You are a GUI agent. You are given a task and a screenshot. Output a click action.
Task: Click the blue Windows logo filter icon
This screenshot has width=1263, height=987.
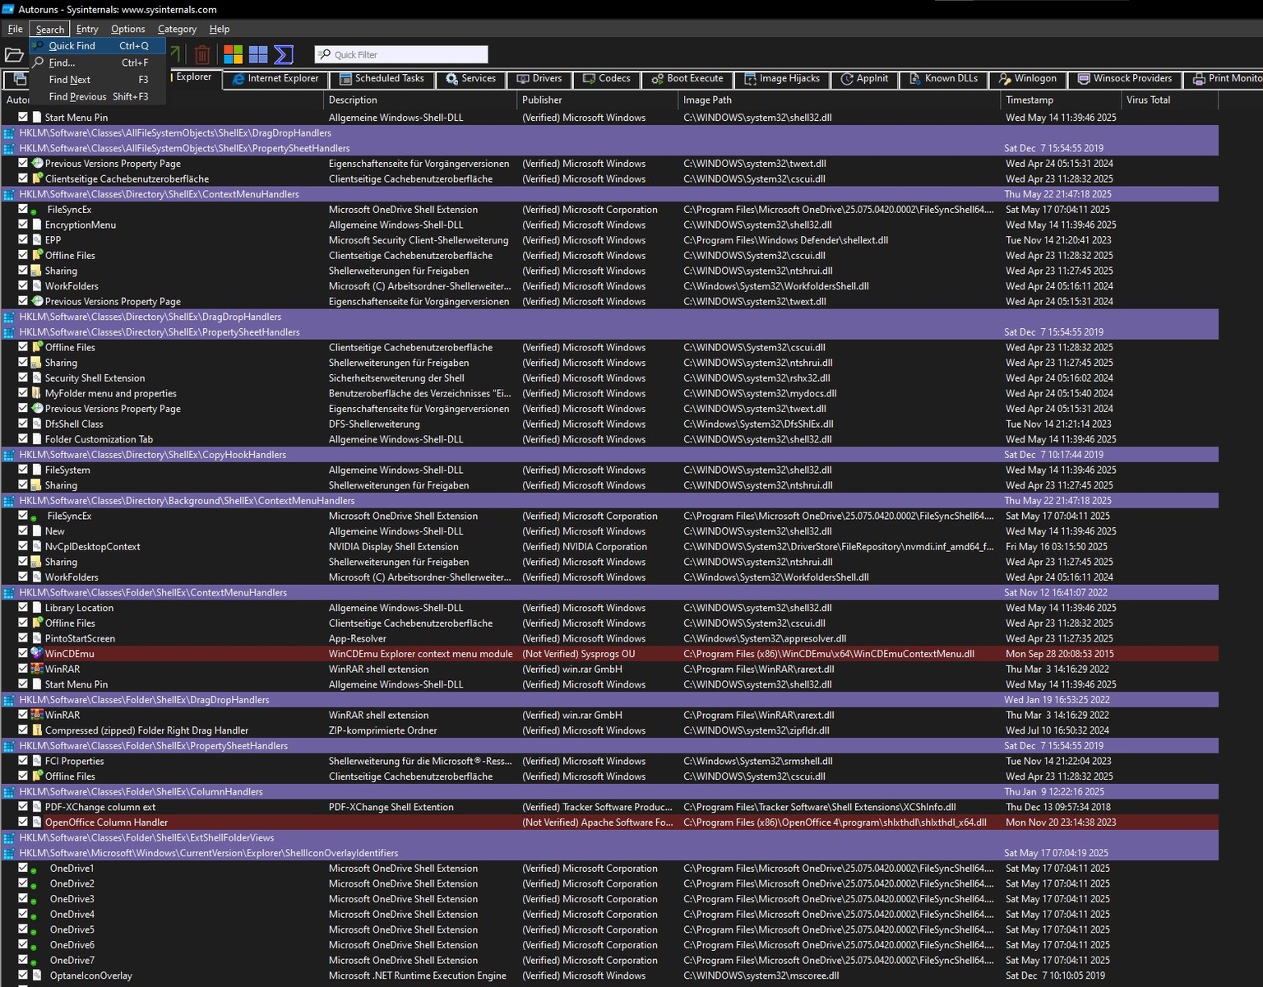[258, 55]
